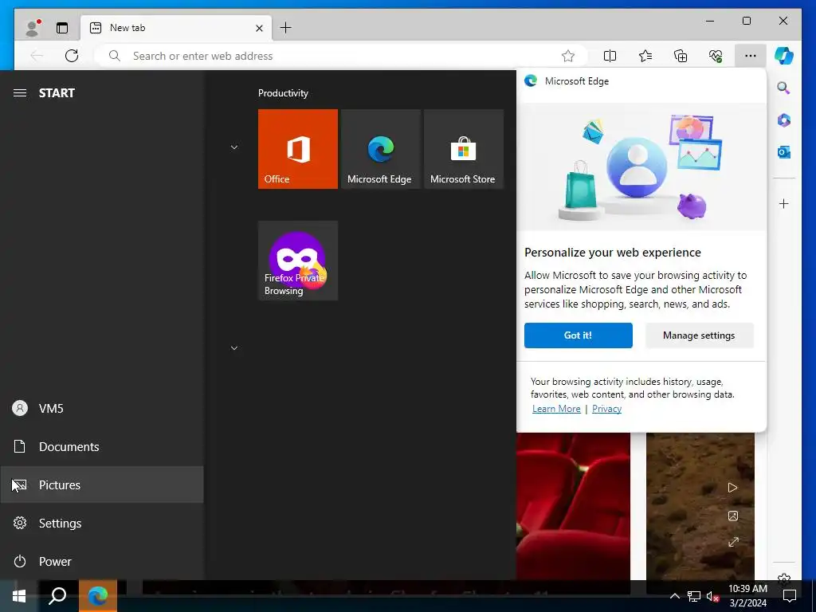
Task: Open the tab actions menu icon
Action: [x=62, y=28]
